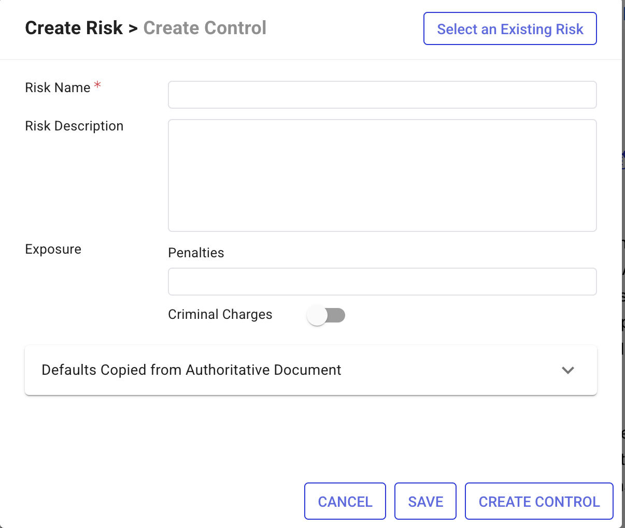Click the Risk Description label
Viewport: 625px width, 528px height.
click(74, 126)
